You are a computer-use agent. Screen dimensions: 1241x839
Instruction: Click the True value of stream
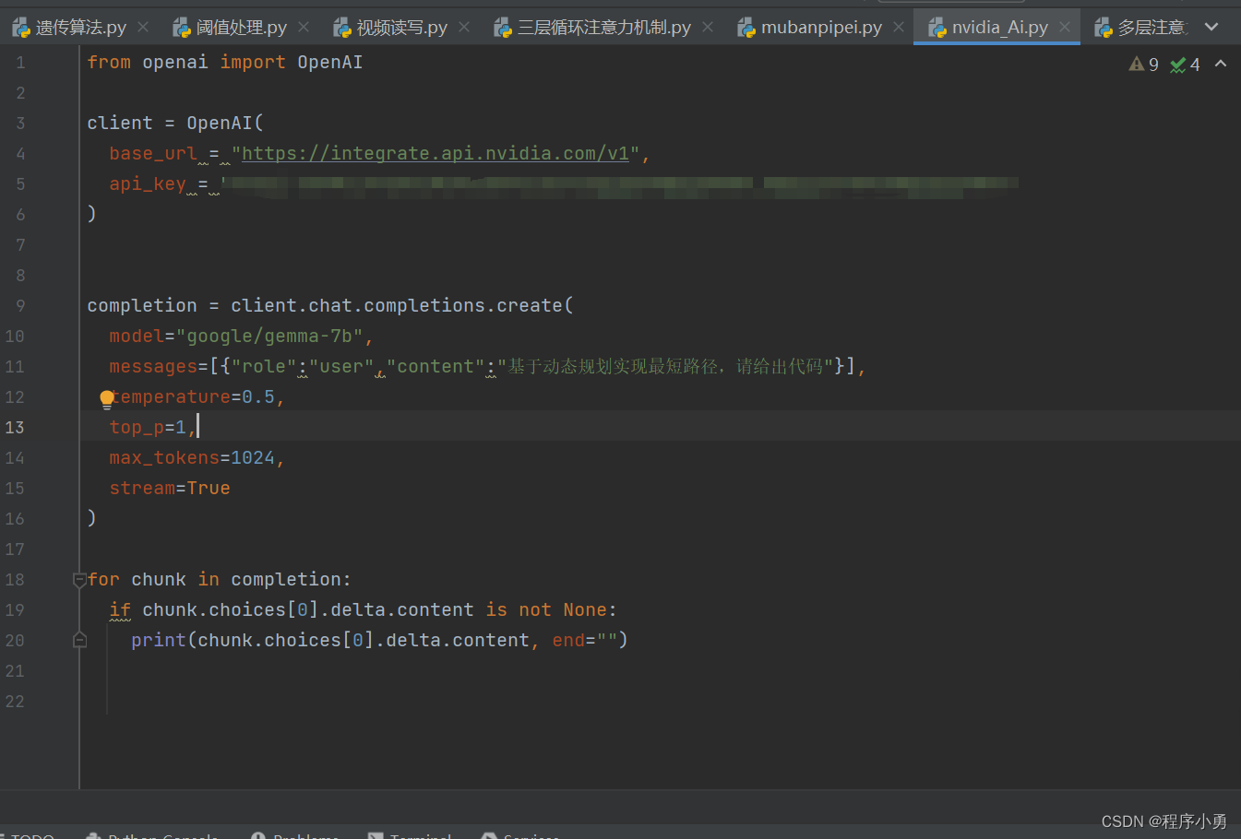(x=209, y=489)
